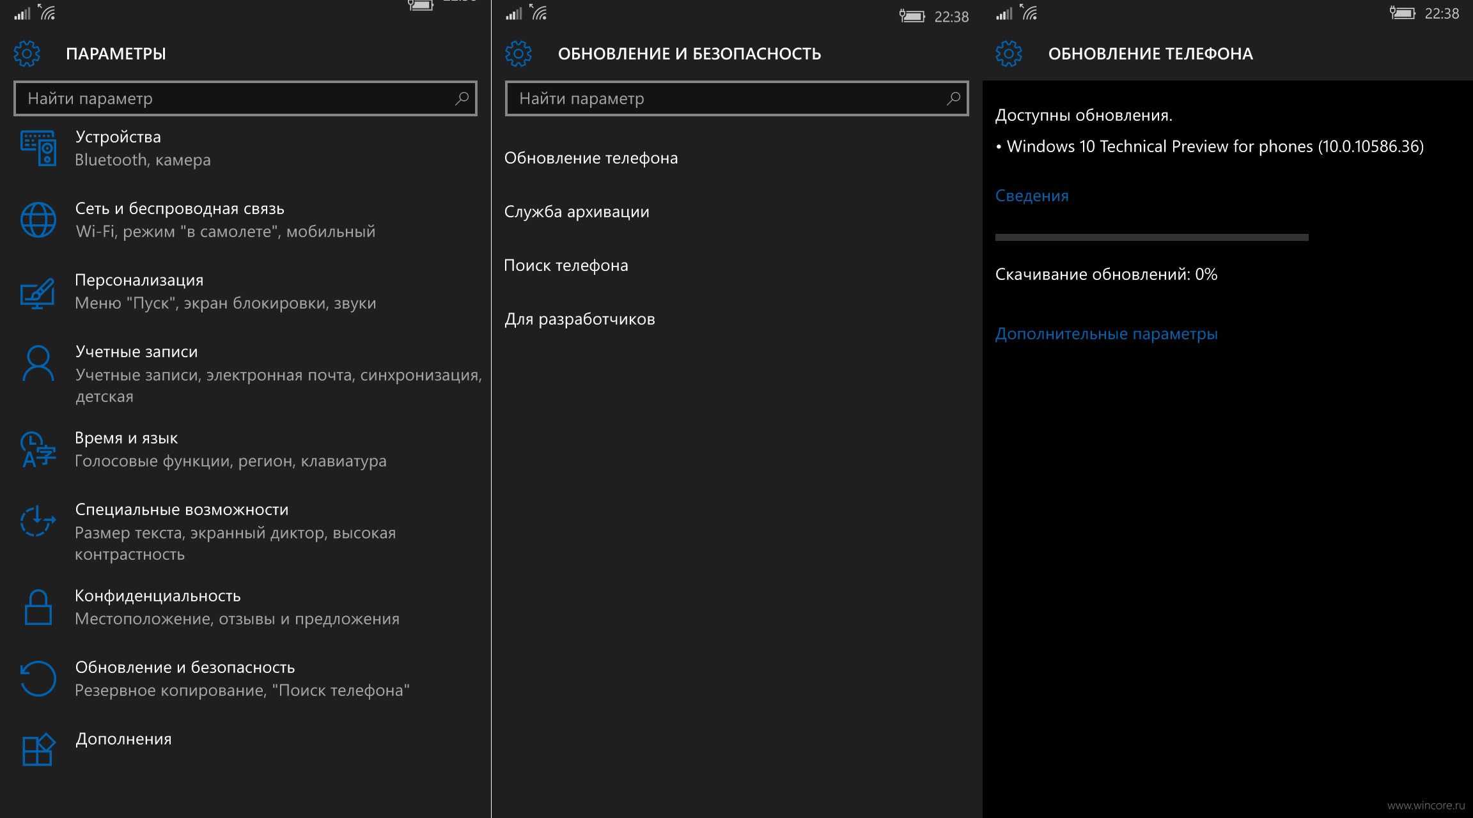The image size is (1473, 818).
Task: Click the Конфиденциальность category title
Action: click(158, 596)
